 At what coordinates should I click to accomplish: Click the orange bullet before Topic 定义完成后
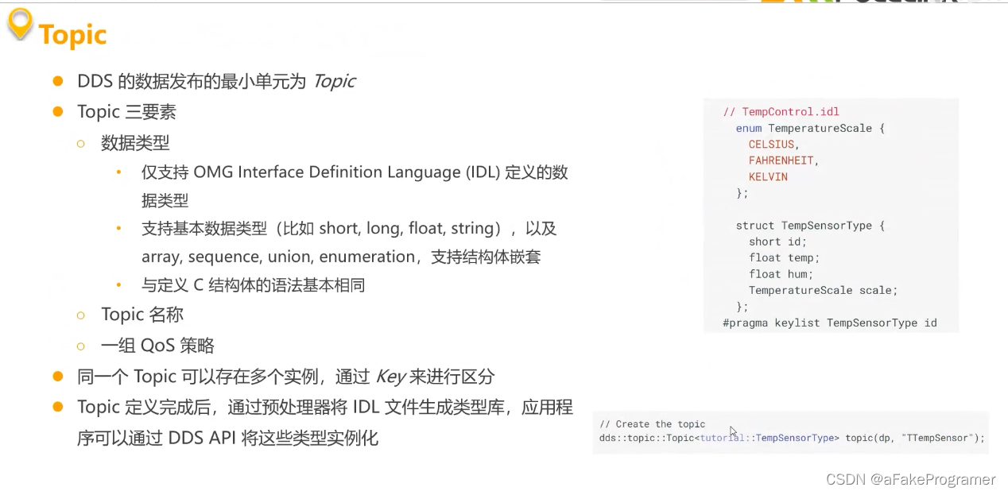point(57,407)
